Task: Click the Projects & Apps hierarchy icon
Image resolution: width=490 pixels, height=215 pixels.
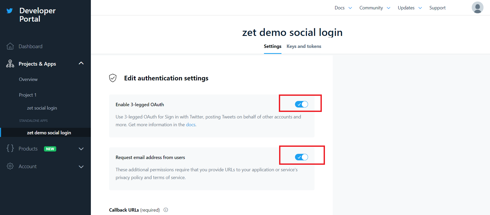Action: pos(10,64)
